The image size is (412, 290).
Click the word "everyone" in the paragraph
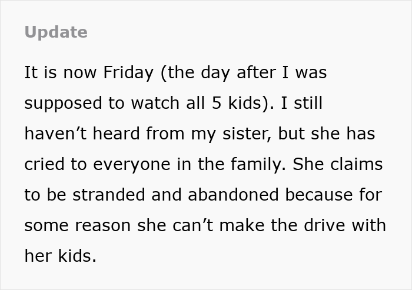(132, 165)
